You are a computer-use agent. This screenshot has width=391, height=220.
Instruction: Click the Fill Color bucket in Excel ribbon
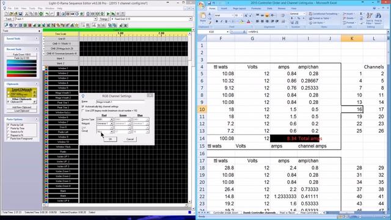tap(242, 21)
